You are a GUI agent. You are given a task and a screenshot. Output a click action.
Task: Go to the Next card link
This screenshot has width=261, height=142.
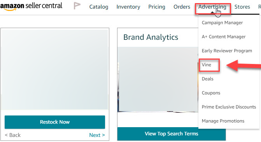coord(97,135)
